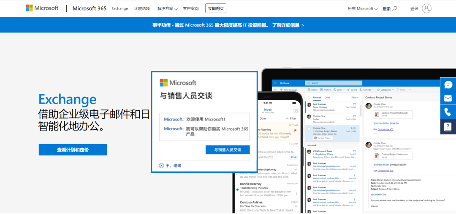The height and width of the screenshot is (214, 456).
Task: Click the blue 与销售人员交谈 popup button
Action: click(x=228, y=150)
